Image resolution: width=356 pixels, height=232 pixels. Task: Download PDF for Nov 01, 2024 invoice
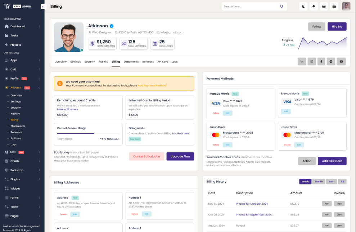pyautogui.click(x=327, y=204)
